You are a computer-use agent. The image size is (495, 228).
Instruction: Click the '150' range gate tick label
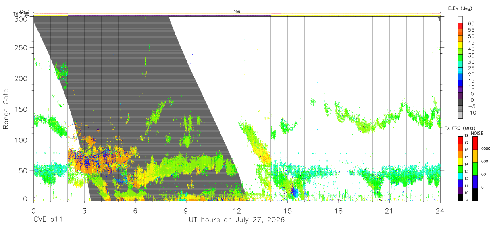click(x=21, y=109)
